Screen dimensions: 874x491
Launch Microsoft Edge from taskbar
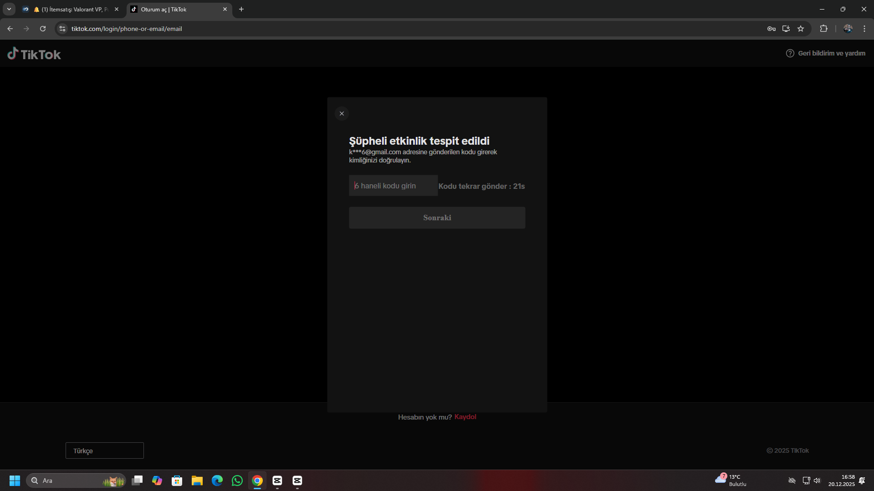(217, 481)
